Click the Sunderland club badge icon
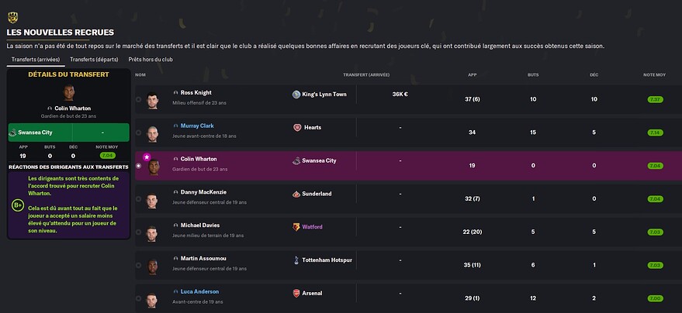The image size is (682, 313). (x=296, y=194)
